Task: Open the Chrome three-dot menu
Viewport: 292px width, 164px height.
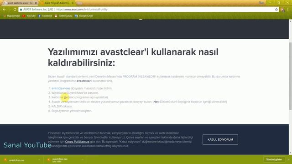Action: [288, 10]
